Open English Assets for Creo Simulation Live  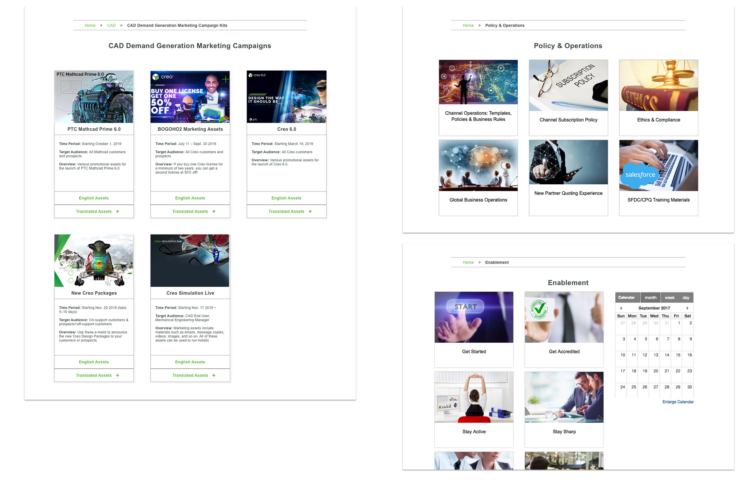coord(190,362)
